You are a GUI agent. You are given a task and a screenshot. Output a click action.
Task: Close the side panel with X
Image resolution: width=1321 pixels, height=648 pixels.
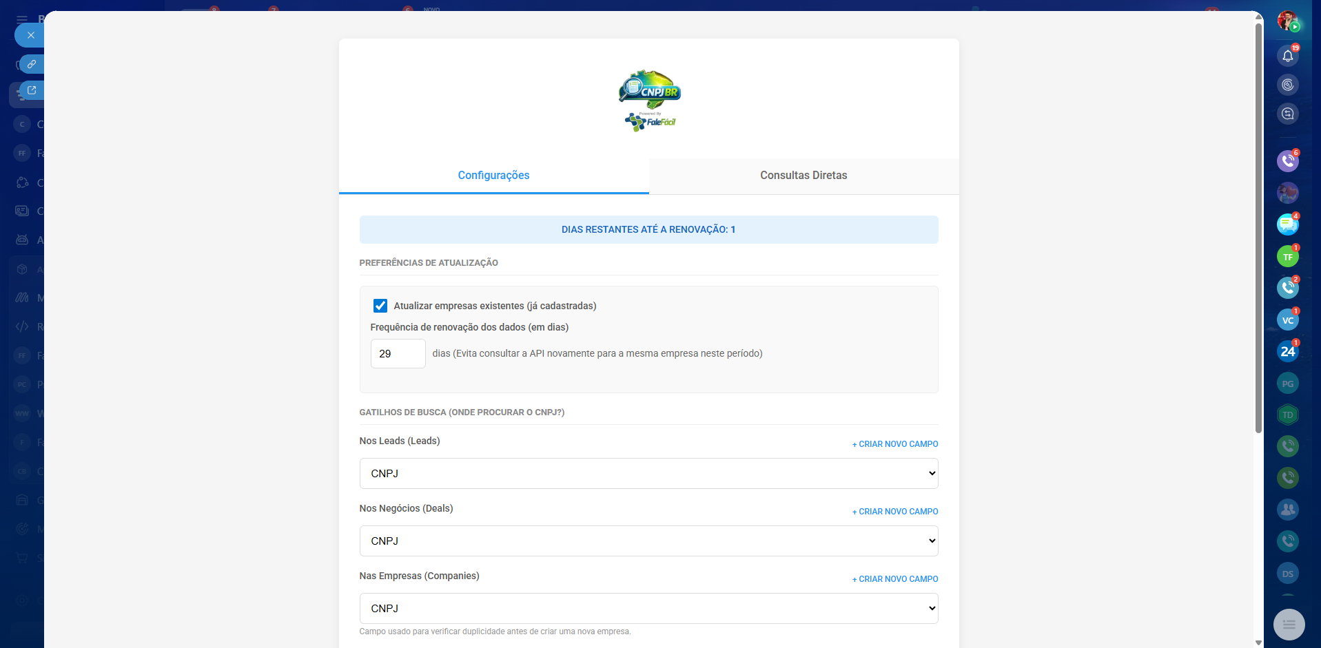(x=31, y=35)
